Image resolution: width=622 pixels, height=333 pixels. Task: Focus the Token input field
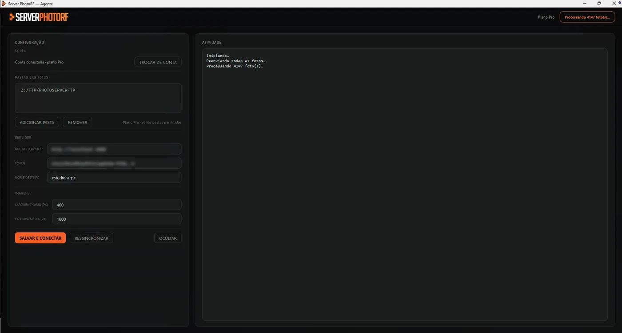[114, 163]
